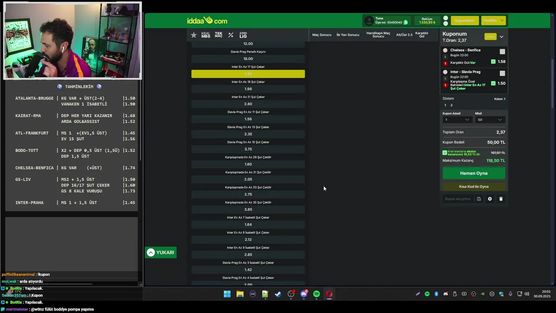This screenshot has width=556, height=313.
Task: Switch to the Maç Sonucu tab
Action: click(x=322, y=35)
